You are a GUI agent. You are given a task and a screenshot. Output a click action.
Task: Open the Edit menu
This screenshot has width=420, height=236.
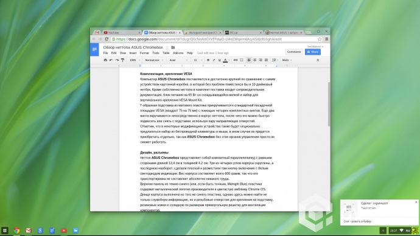coord(114,53)
